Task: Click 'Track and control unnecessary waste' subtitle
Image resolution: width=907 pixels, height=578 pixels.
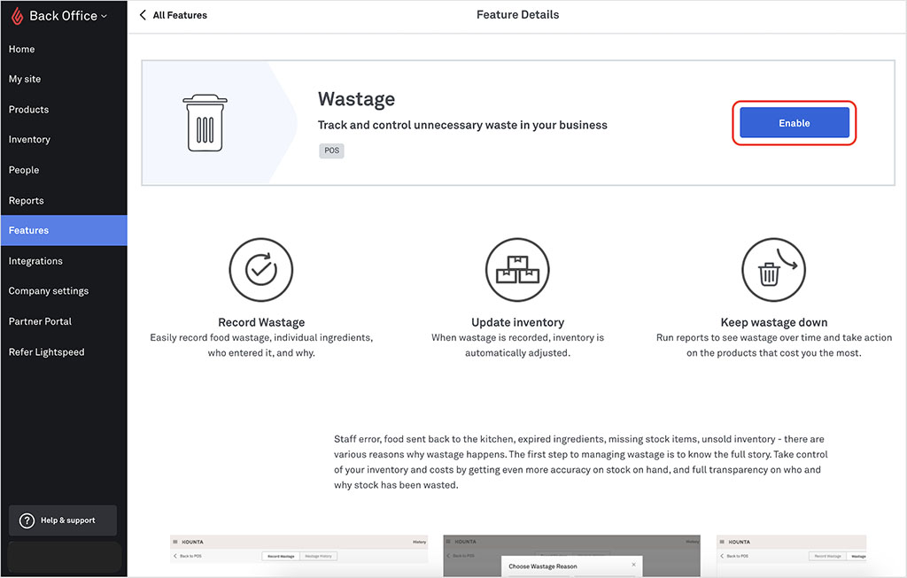Action: pos(462,126)
